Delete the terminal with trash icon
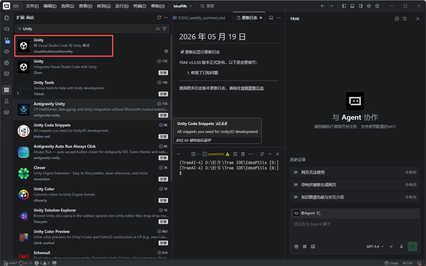 [x=243, y=154]
